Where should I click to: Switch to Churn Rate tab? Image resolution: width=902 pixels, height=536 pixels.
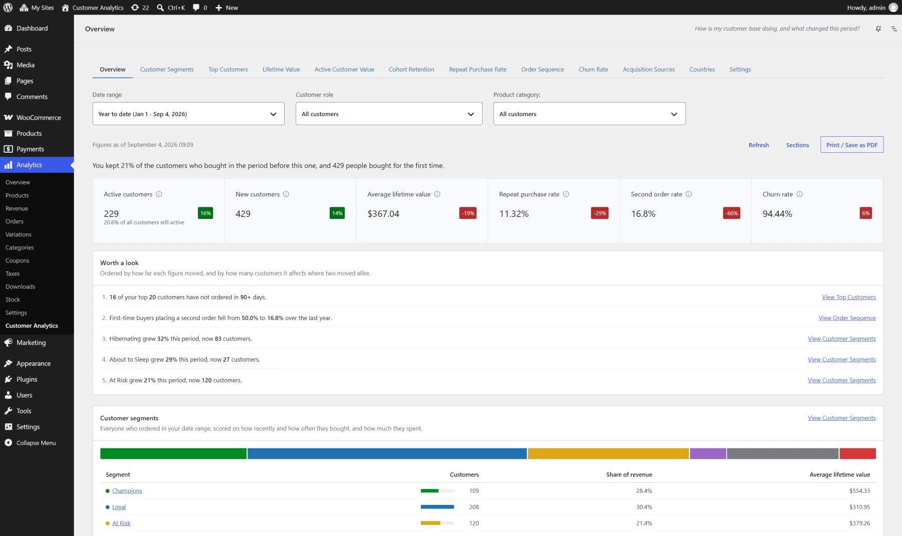[593, 70]
